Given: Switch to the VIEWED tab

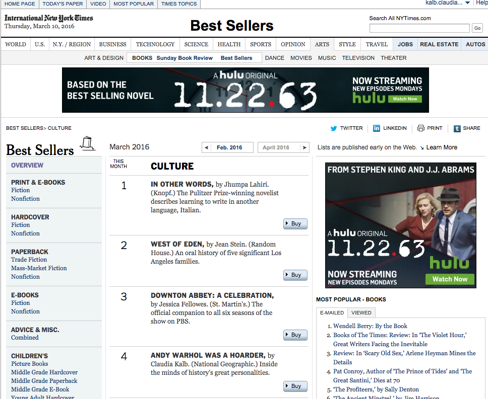Looking at the screenshot, I should coord(361,312).
